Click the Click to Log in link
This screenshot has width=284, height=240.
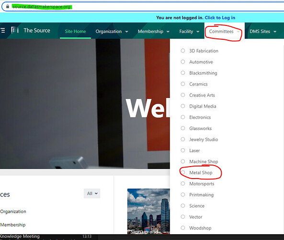[220, 18]
